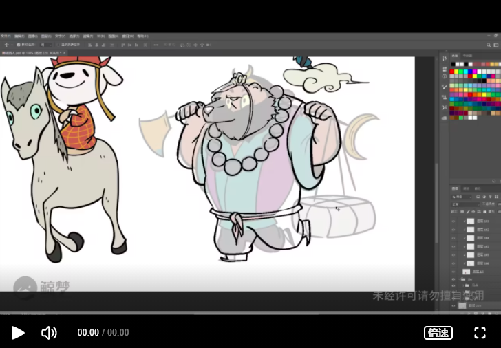Image resolution: width=501 pixels, height=348 pixels.
Task: Click thumbnail of layer 图层 12
Action: [466, 272]
